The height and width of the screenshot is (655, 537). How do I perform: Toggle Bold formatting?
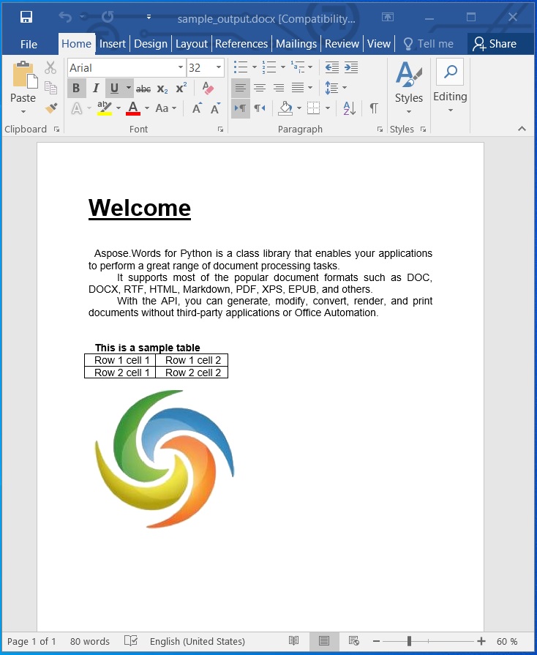76,89
